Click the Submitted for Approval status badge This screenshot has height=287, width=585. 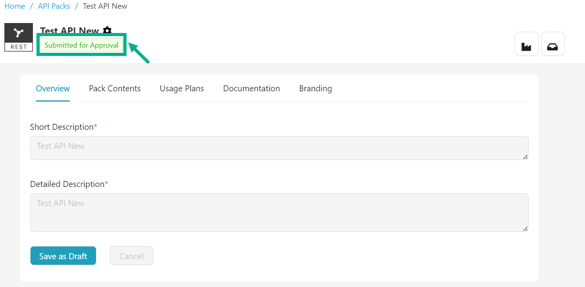[81, 45]
